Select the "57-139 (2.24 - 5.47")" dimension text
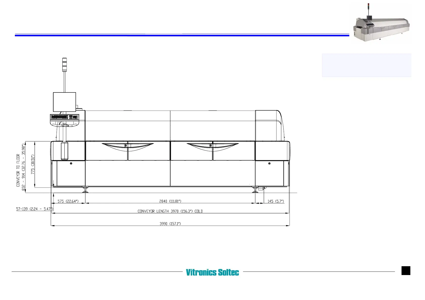This screenshot has width=425, height=300. [x=35, y=209]
